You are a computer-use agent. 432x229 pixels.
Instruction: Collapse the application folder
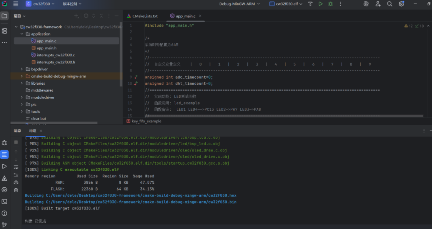22,34
